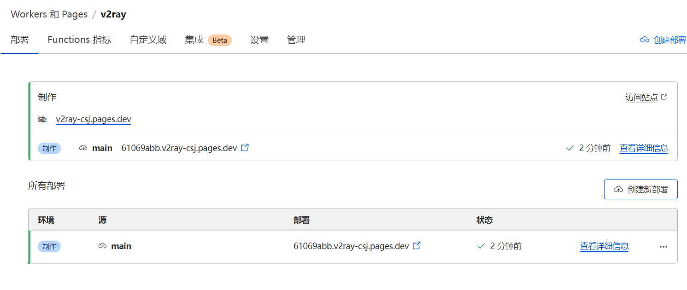
Task: Click 2 分钟前 in the production card
Action: [x=595, y=148]
